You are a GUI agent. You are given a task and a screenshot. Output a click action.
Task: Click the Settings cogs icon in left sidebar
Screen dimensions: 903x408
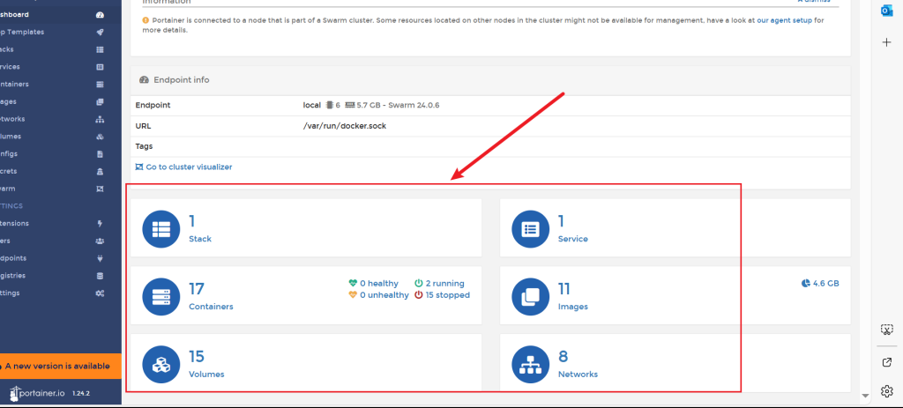tap(100, 293)
